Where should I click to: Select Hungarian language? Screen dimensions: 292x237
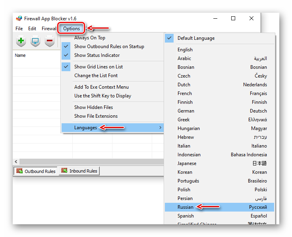click(219, 128)
